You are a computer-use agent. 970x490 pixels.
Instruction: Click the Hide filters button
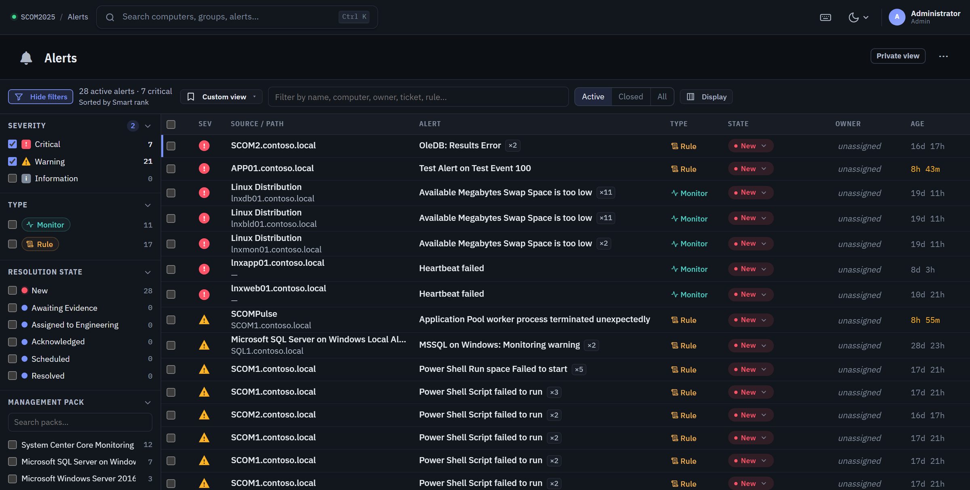pyautogui.click(x=41, y=97)
